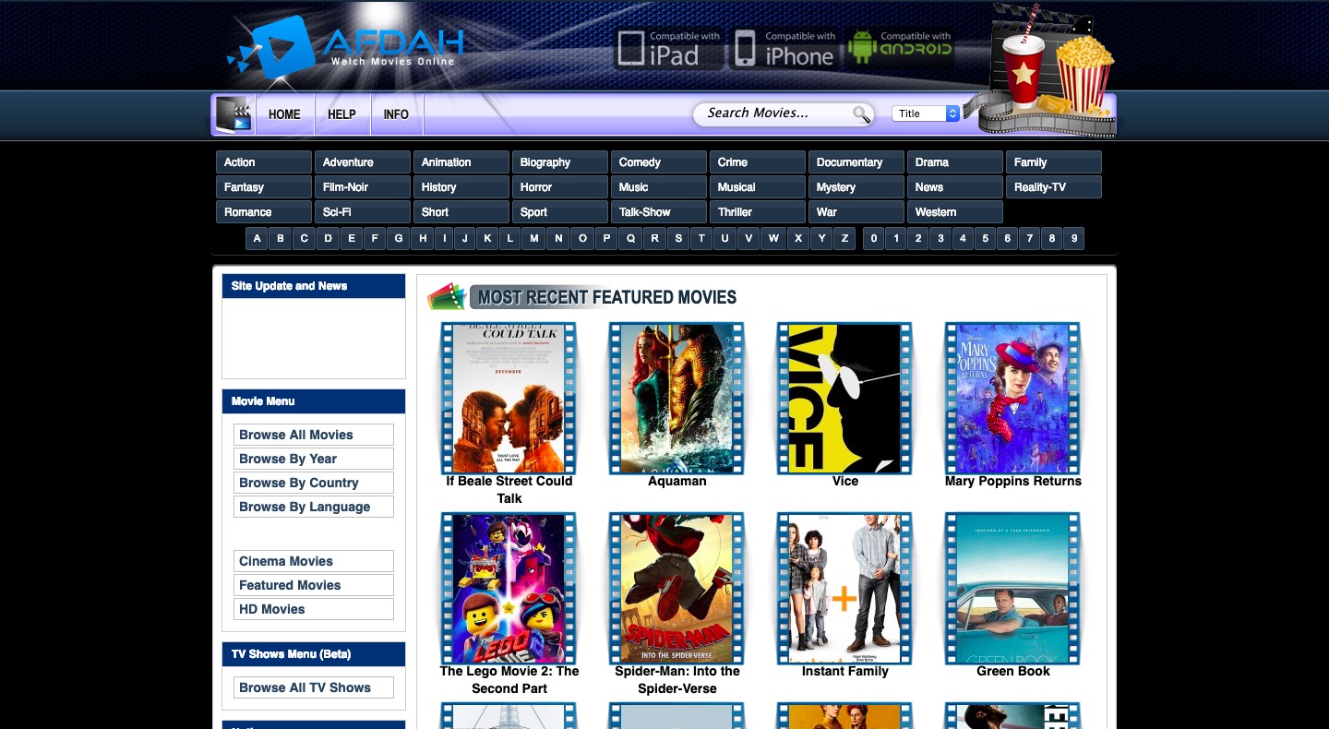Select the Musical genre

pos(758,187)
